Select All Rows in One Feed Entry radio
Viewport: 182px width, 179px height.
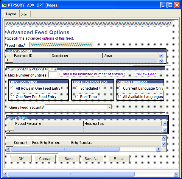13,88
